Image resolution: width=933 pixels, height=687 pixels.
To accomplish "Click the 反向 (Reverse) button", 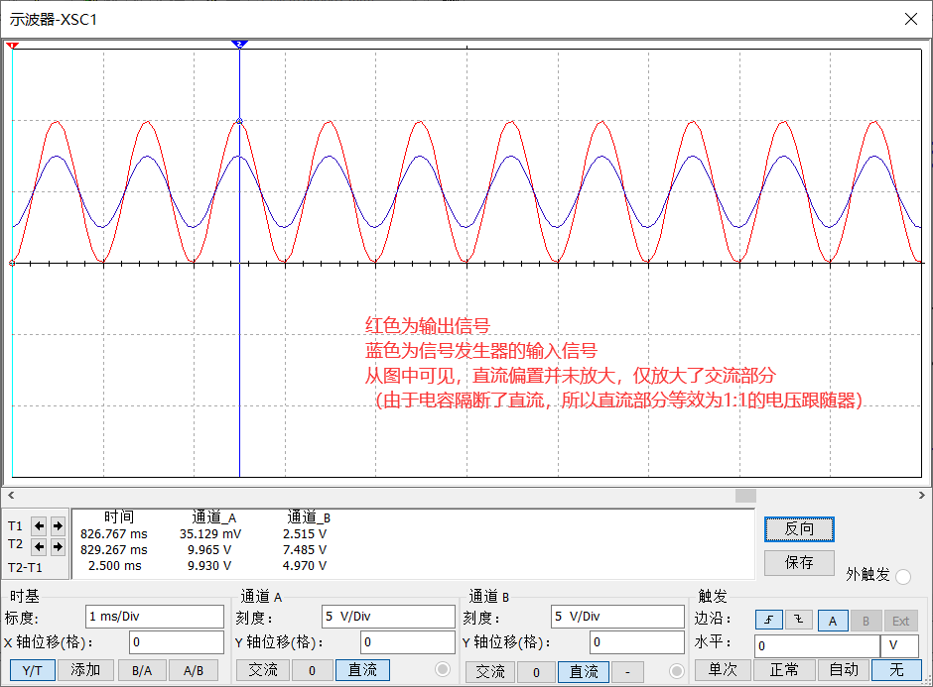I will (x=799, y=529).
